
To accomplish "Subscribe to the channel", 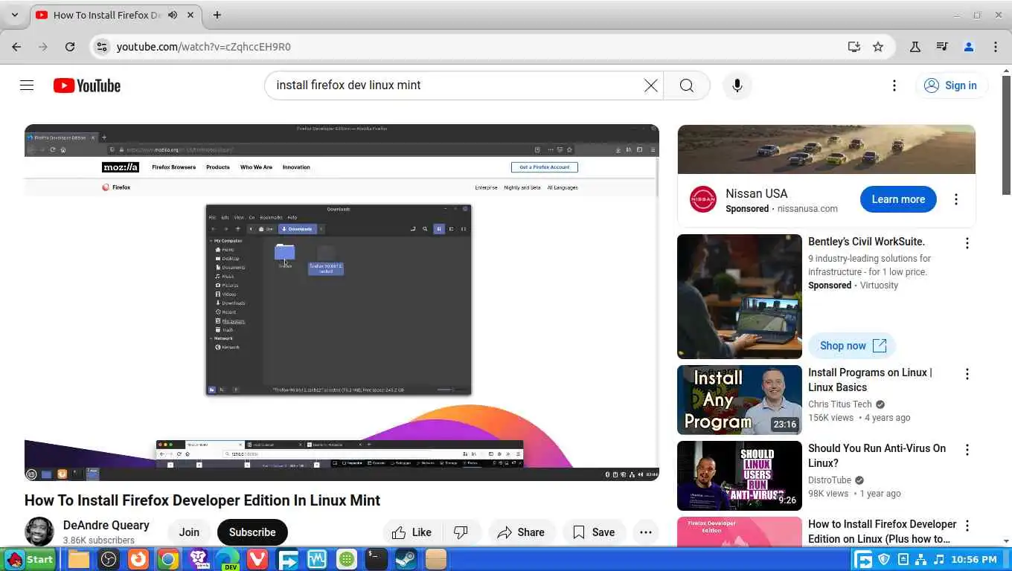I will point(252,532).
